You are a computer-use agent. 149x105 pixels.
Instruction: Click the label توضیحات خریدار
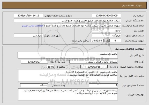(x=136, y=95)
